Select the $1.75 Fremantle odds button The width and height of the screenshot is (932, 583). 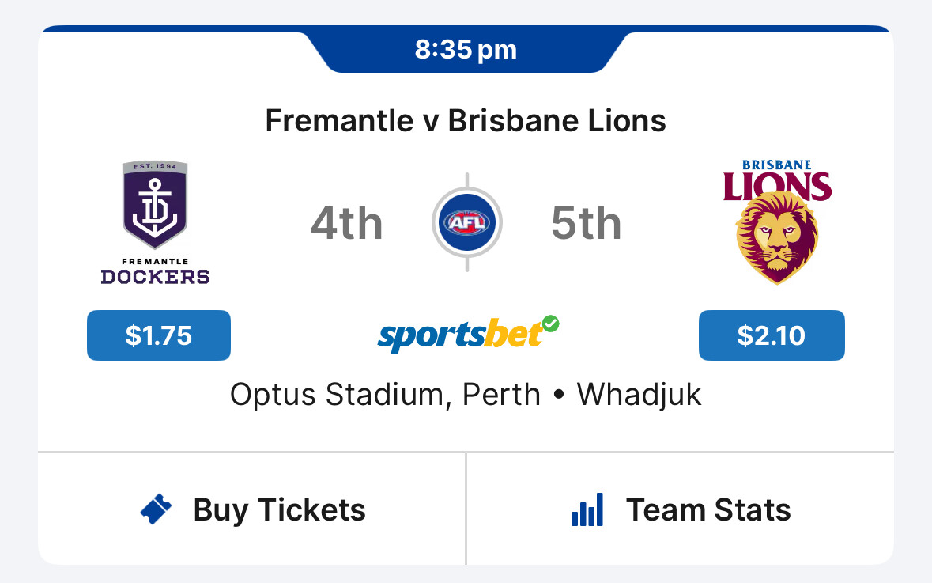point(158,335)
